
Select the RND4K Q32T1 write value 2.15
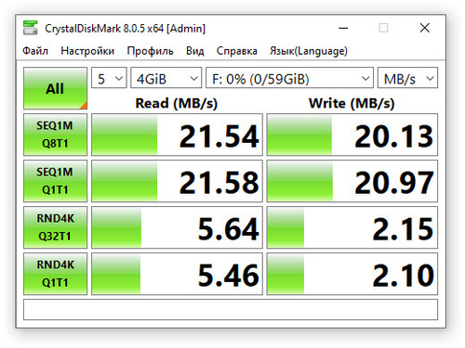[352, 227]
